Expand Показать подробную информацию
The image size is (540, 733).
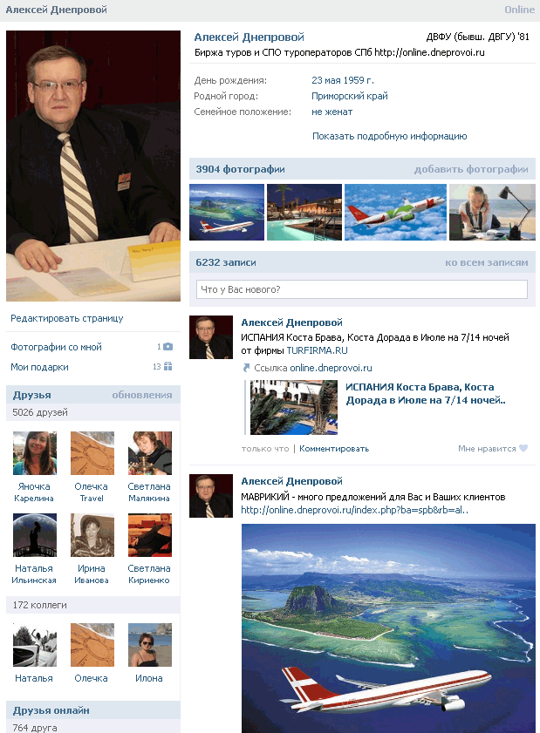pos(389,136)
